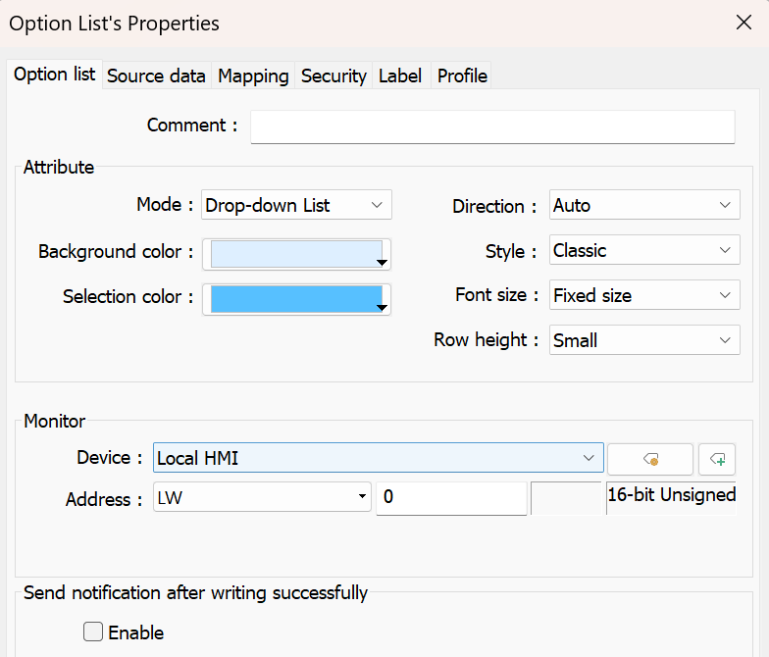The height and width of the screenshot is (657, 769).
Task: Expand the Device Local HMI dropdown
Action: [x=379, y=458]
